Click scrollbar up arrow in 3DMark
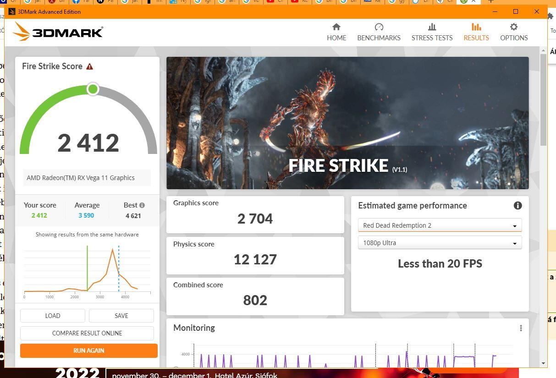 coord(544,49)
